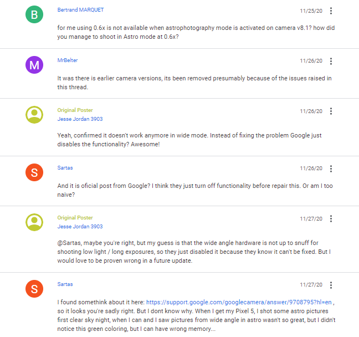Image resolution: width=359 pixels, height=337 pixels.
Task: Open Sartas profile link on 11/26/20 comment
Action: [x=65, y=168]
